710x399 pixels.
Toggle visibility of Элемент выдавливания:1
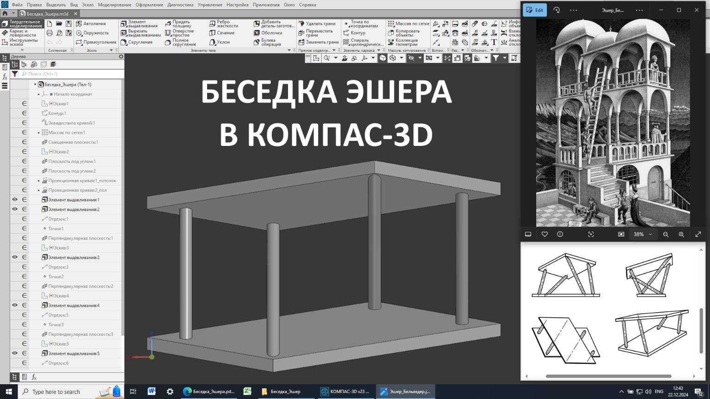click(15, 199)
